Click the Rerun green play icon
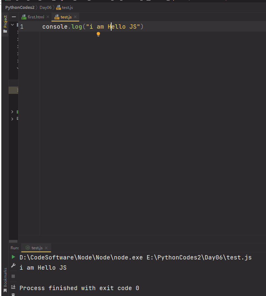266x296 pixels. pyautogui.click(x=13, y=257)
